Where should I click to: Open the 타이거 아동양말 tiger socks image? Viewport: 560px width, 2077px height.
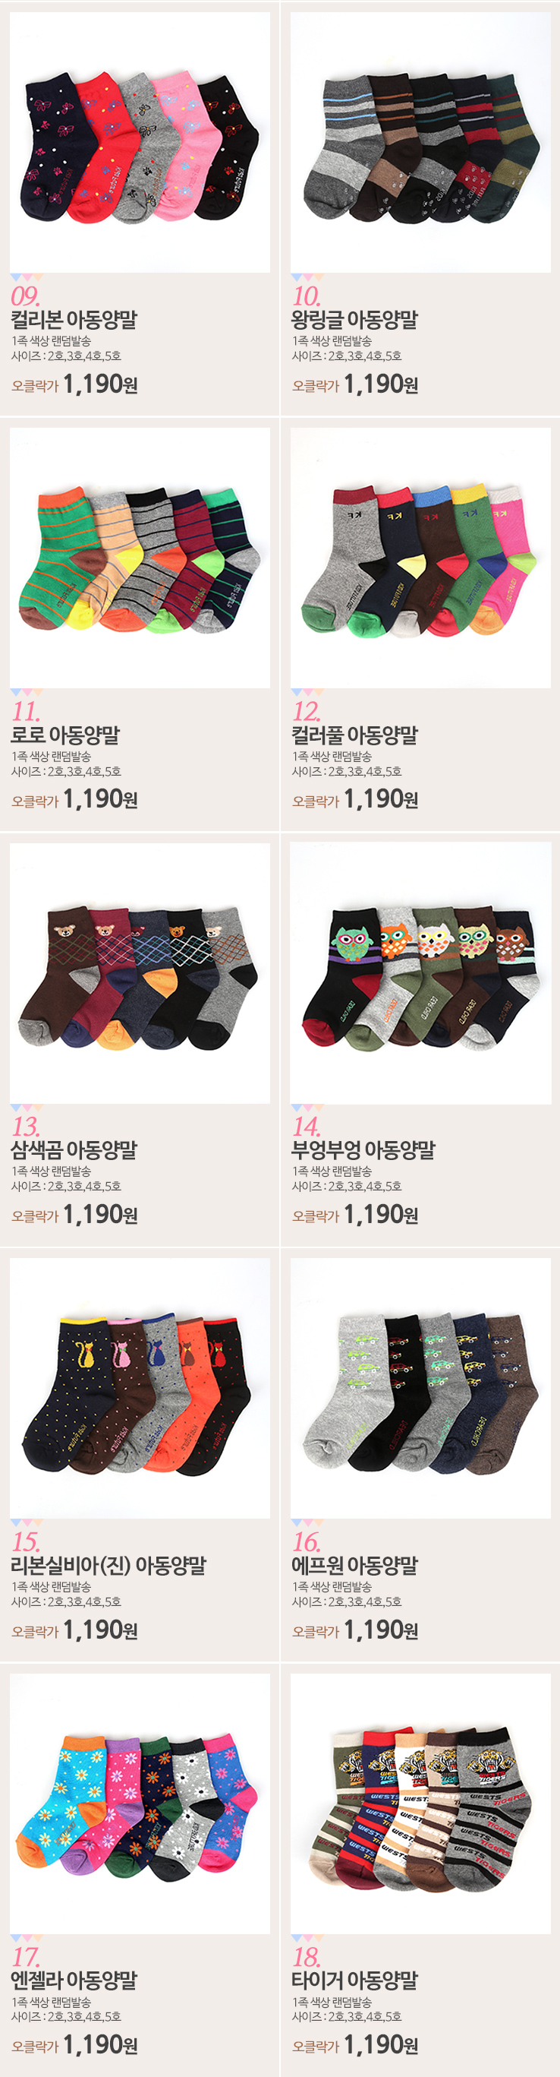point(420,1803)
